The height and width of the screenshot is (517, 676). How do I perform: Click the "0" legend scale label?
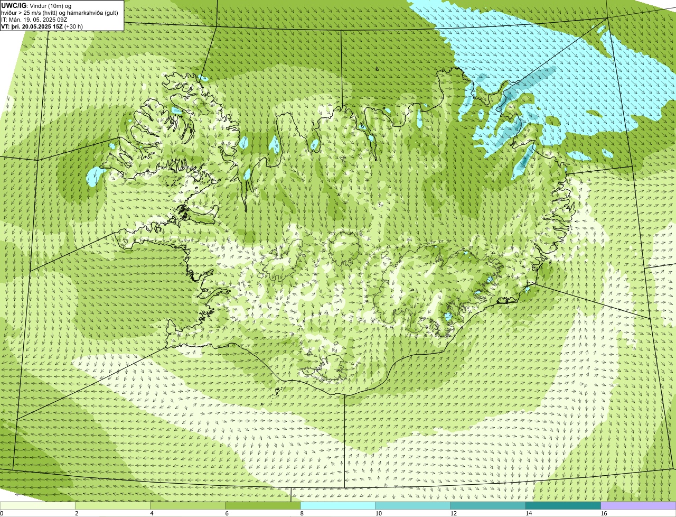2,513
